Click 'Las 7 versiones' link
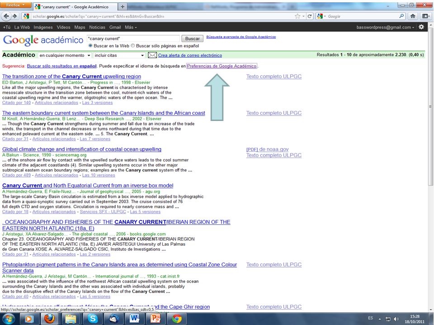434x325 pixels. click(95, 139)
